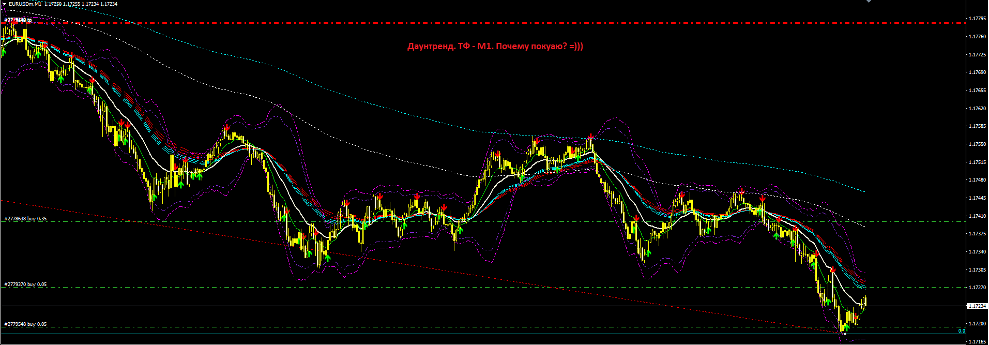The width and height of the screenshot is (989, 345).
Task: Click the current price tag 1.17234
Action: coord(977,306)
